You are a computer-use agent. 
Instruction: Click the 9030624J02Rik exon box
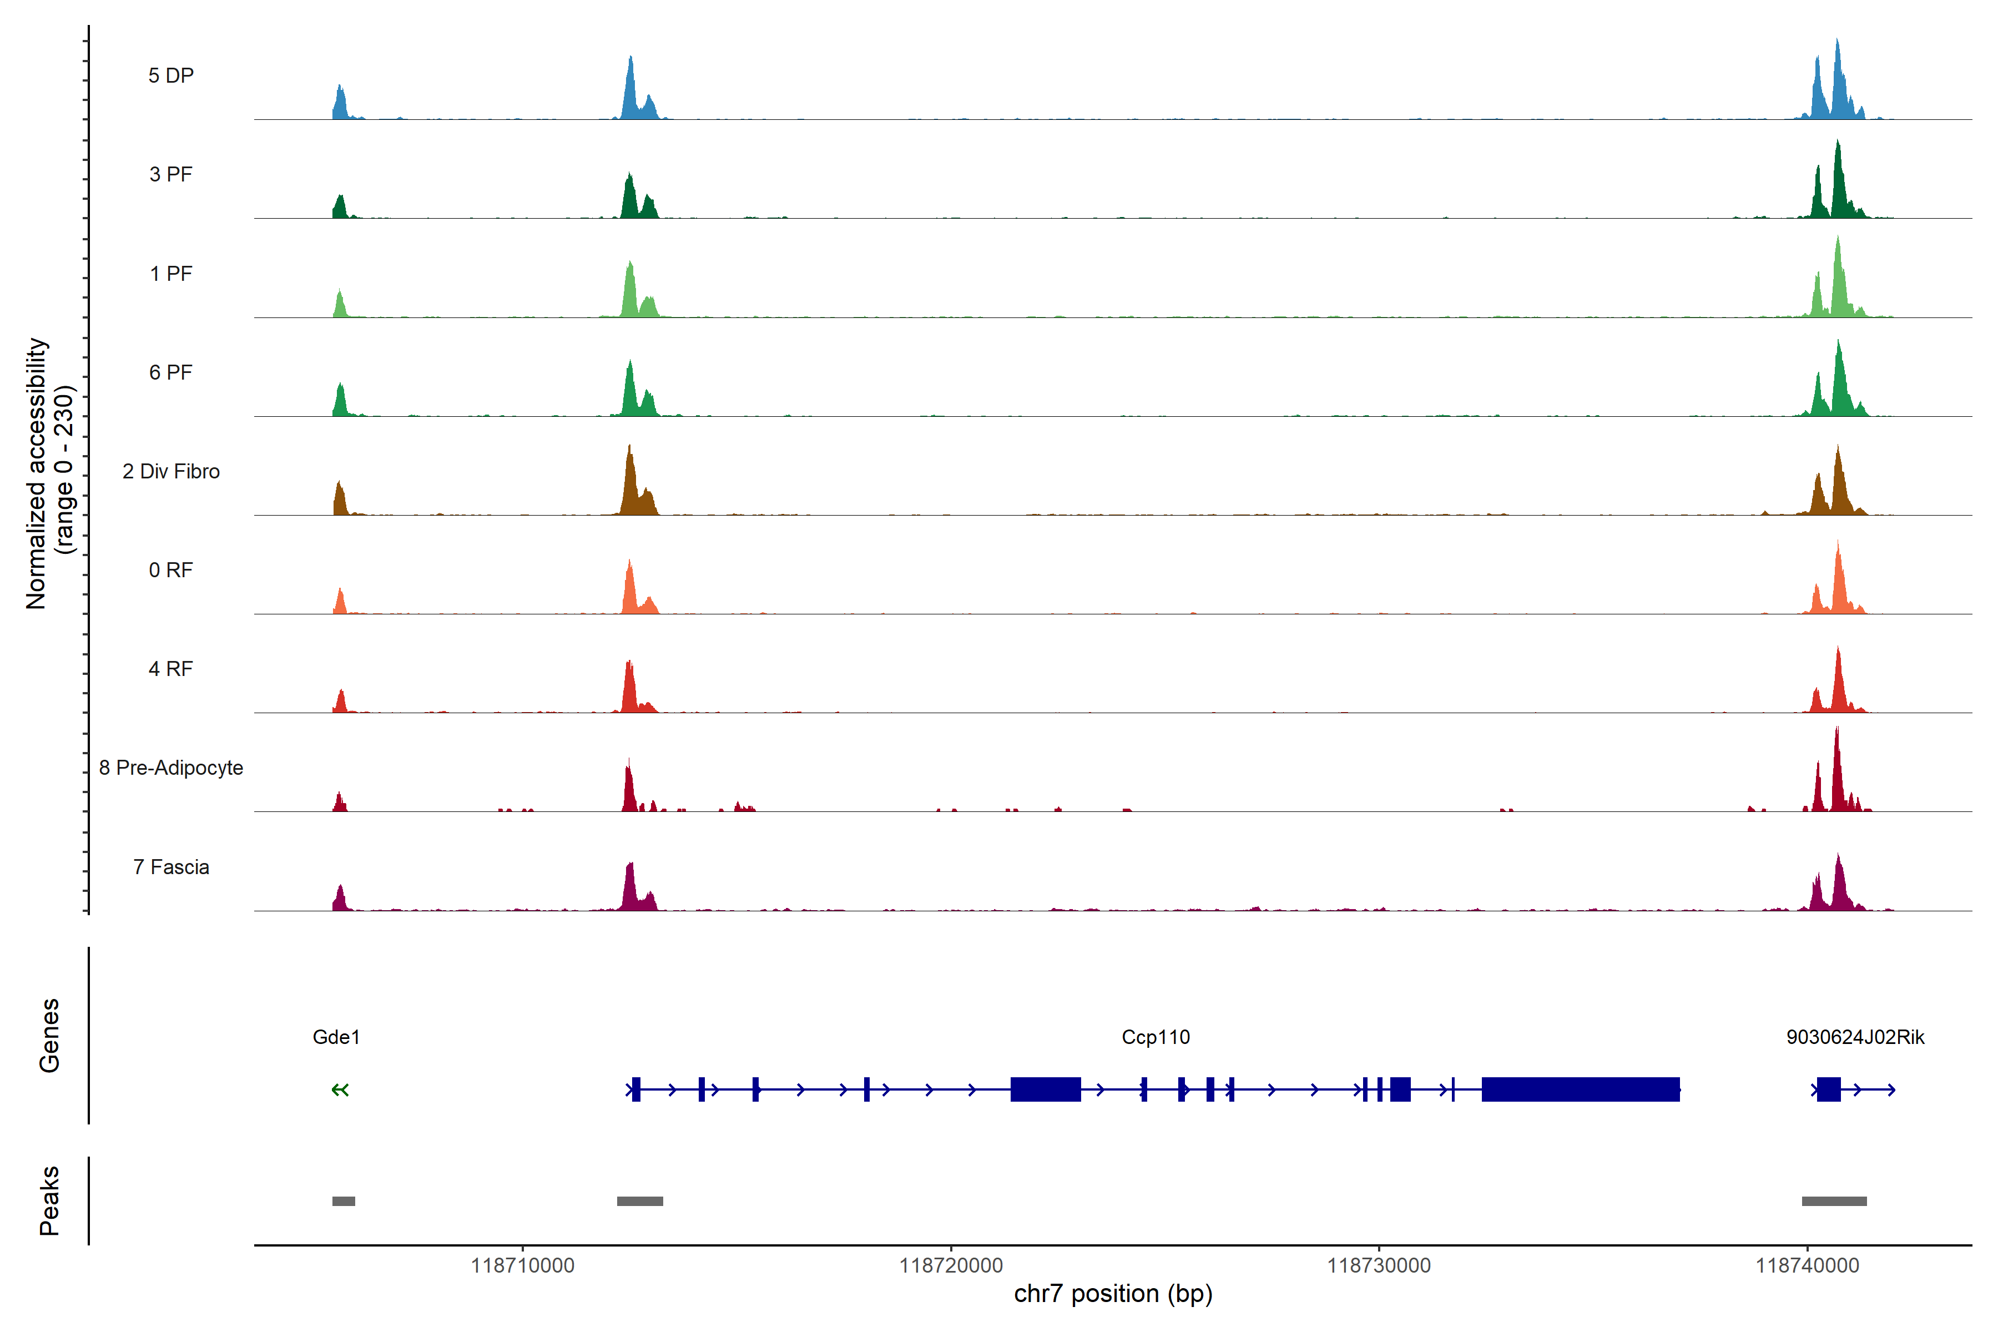click(1828, 1089)
